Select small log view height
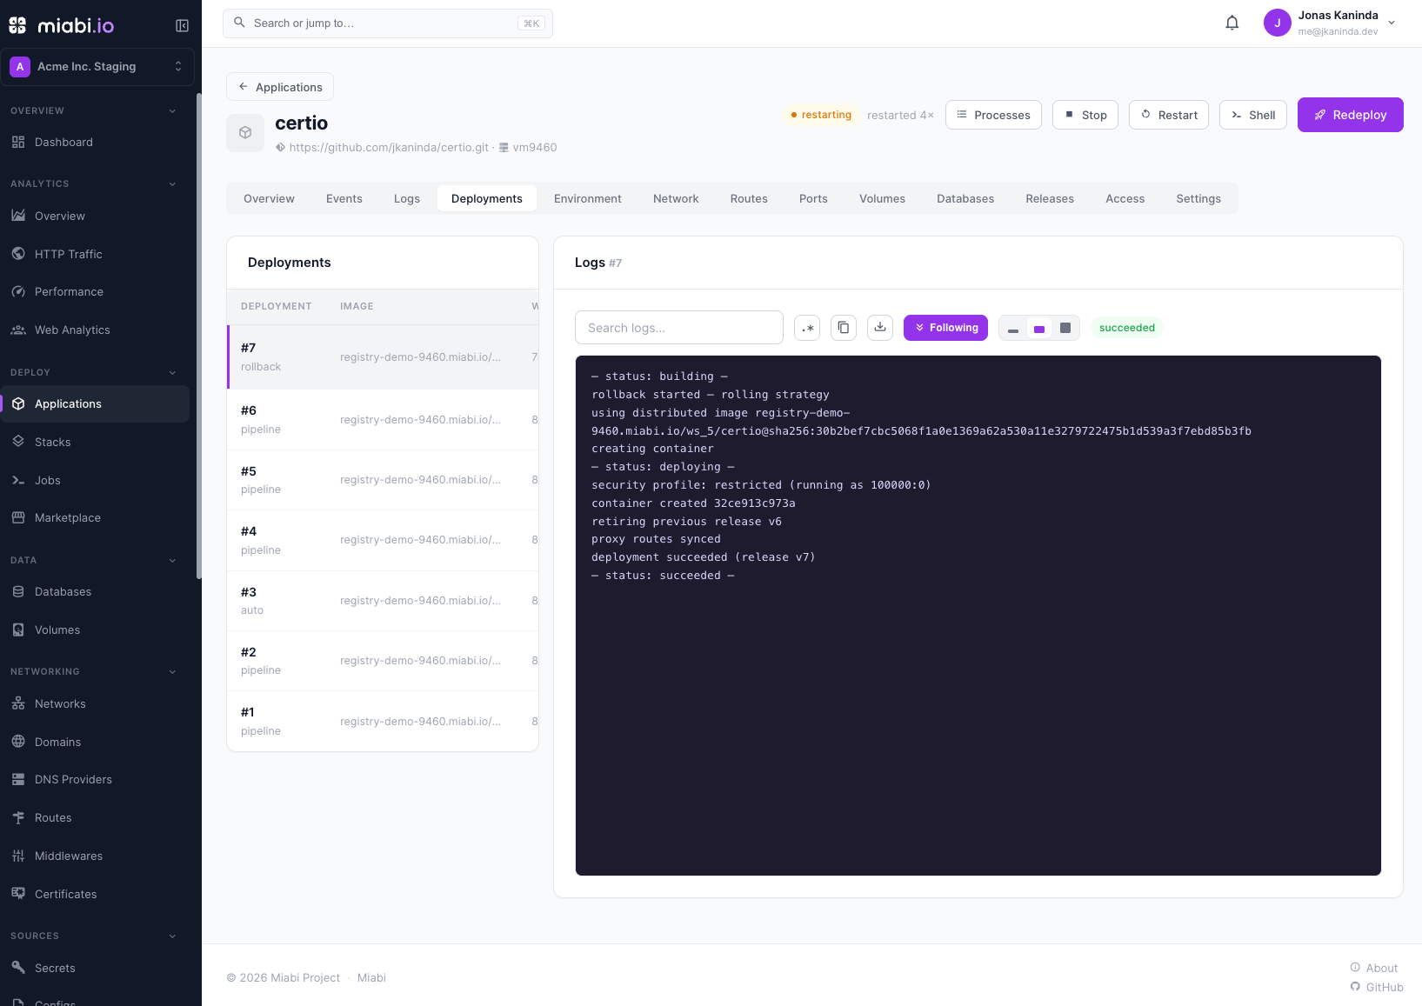1422x1006 pixels. point(1013,328)
